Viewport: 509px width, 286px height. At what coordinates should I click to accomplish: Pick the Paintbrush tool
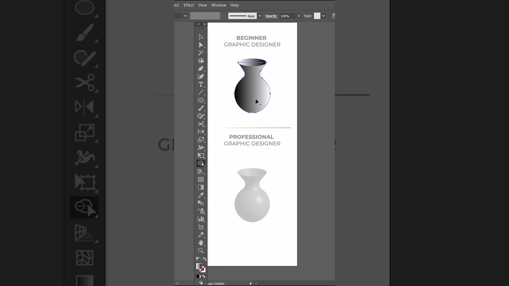click(x=201, y=108)
